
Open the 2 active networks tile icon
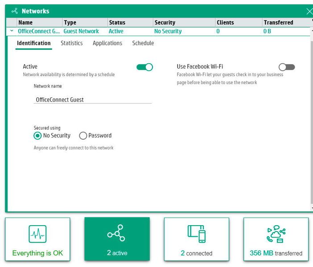click(116, 233)
